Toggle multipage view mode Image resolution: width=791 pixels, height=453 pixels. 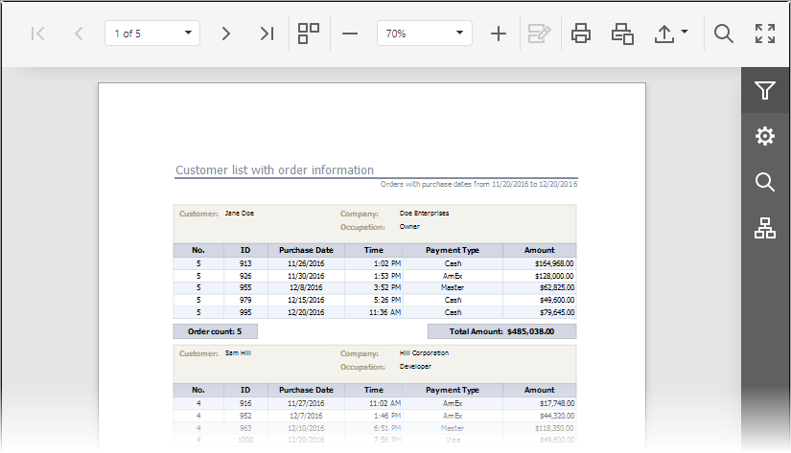[x=309, y=34]
